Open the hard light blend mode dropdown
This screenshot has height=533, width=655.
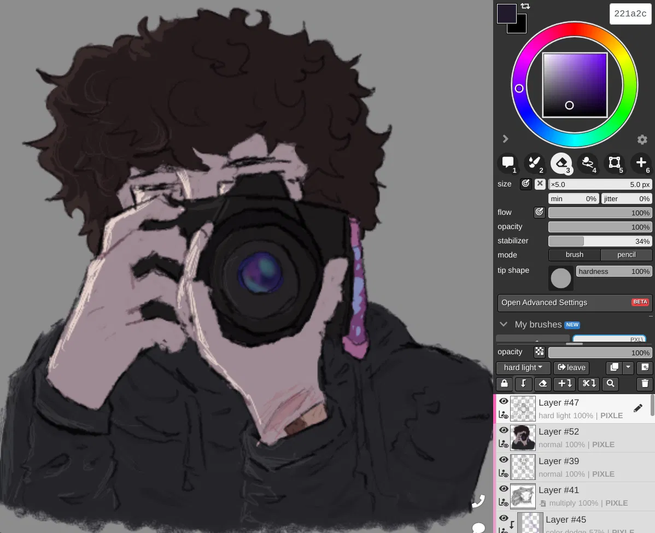(x=523, y=367)
